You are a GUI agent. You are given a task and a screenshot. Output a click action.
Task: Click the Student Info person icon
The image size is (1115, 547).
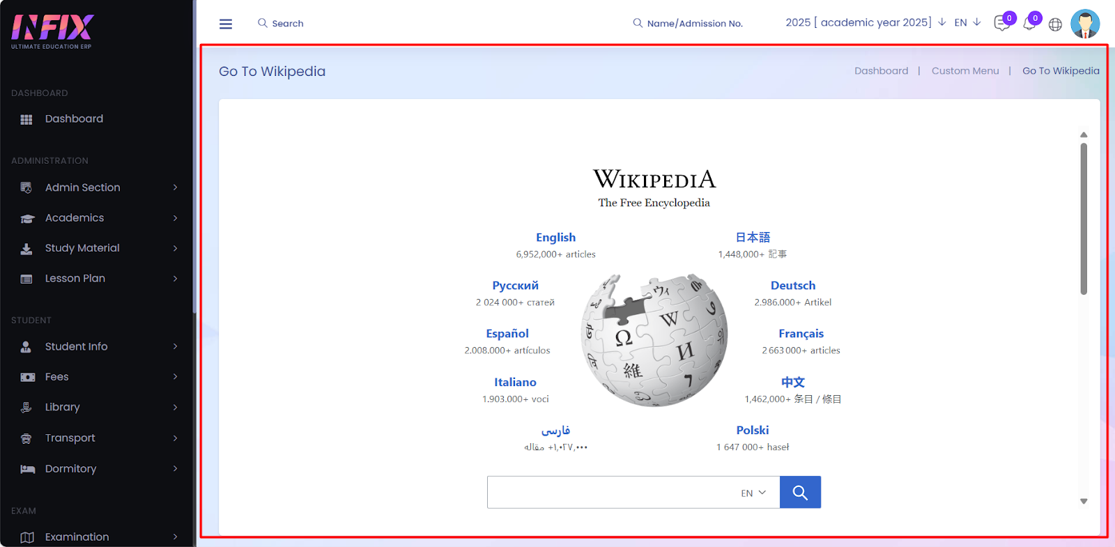(26, 346)
